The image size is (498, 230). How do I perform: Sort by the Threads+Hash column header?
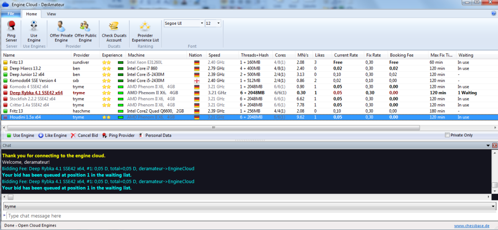(x=256, y=55)
